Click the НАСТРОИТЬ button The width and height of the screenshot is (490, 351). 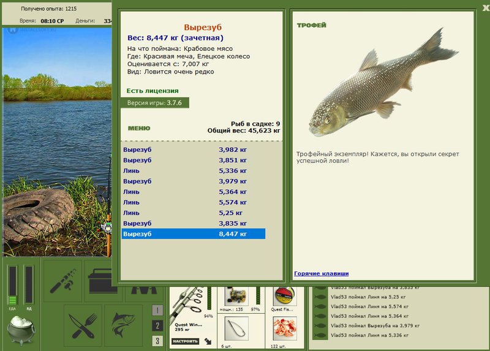[186, 341]
